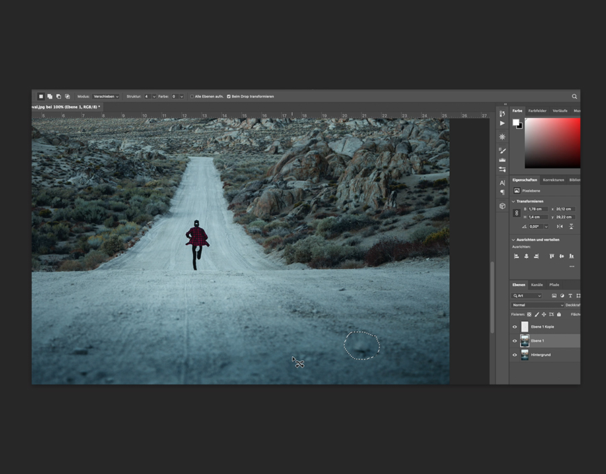Open the Actions play panel icon

(502, 124)
